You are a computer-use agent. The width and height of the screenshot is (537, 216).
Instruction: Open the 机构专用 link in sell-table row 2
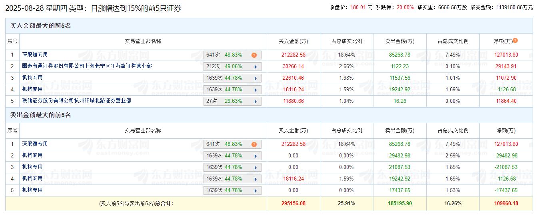click(x=32, y=155)
